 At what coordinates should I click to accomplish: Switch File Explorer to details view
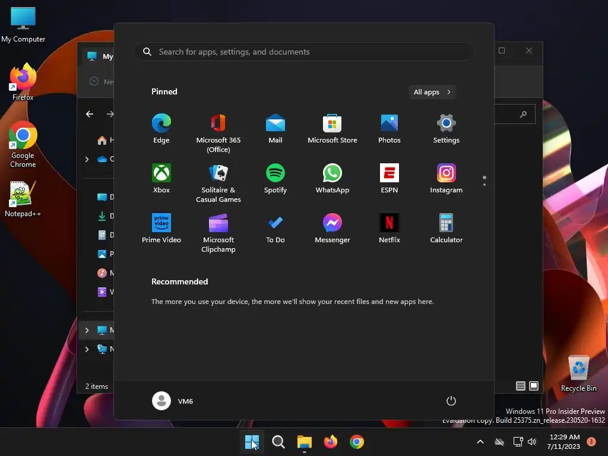click(520, 386)
